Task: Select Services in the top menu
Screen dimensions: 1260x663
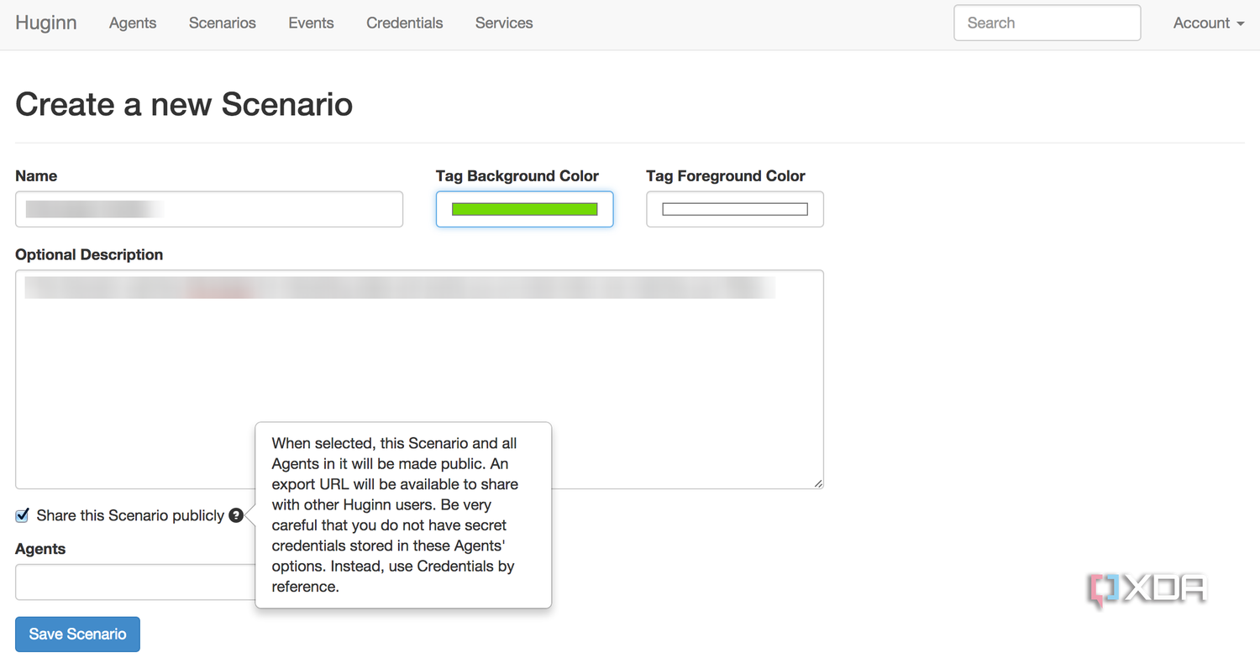Action: point(504,23)
